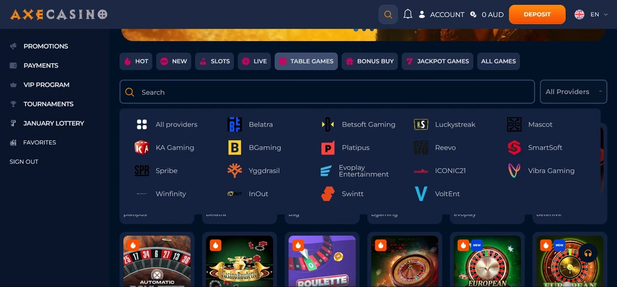The width and height of the screenshot is (617, 287).
Task: Select the VoltEnt V logo
Action: coord(421,194)
